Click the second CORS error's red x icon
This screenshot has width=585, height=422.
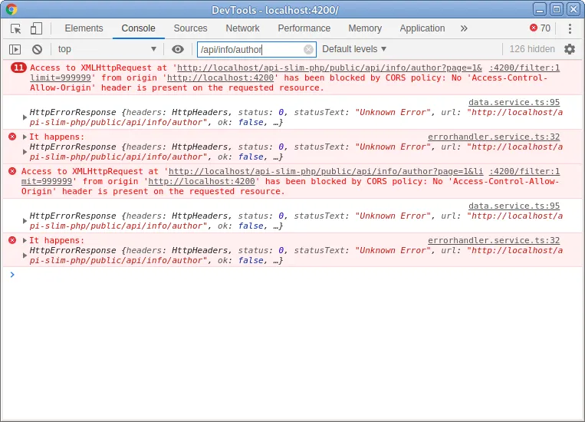coord(12,171)
